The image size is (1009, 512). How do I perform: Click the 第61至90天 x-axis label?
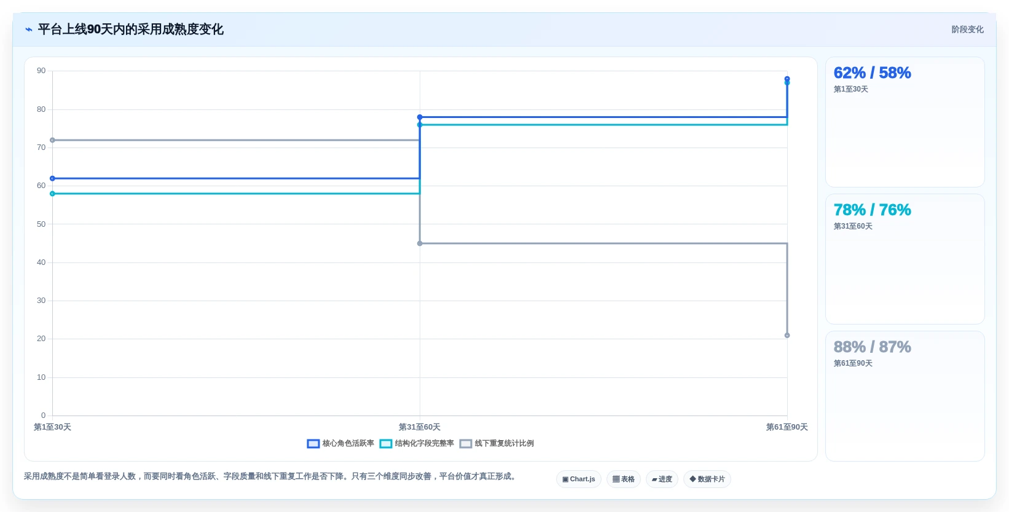(787, 427)
